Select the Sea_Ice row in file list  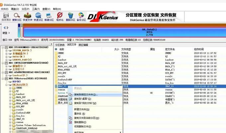point(140,83)
